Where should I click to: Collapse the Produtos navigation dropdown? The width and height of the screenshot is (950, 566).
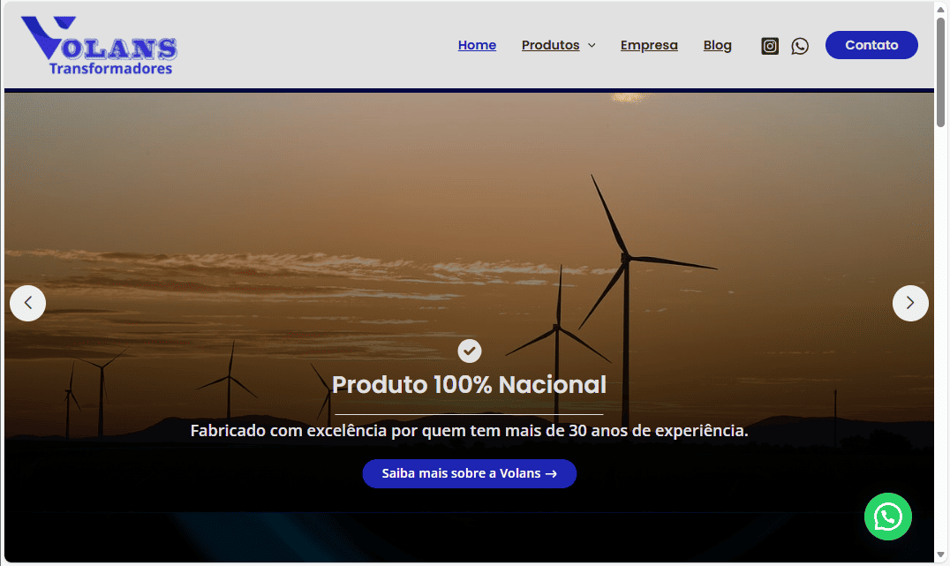592,45
